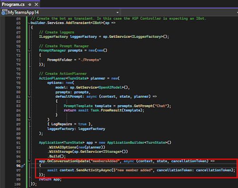Image resolution: width=238 pixels, height=188 pixels.
Task: Click 'return app;' statement on line 99
Action: (50, 179)
